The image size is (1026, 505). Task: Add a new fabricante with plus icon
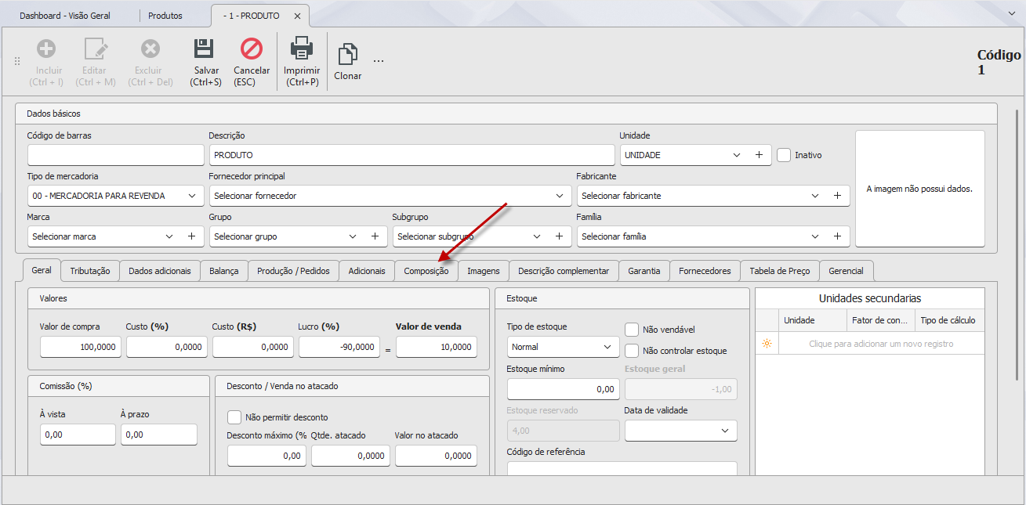(x=837, y=196)
